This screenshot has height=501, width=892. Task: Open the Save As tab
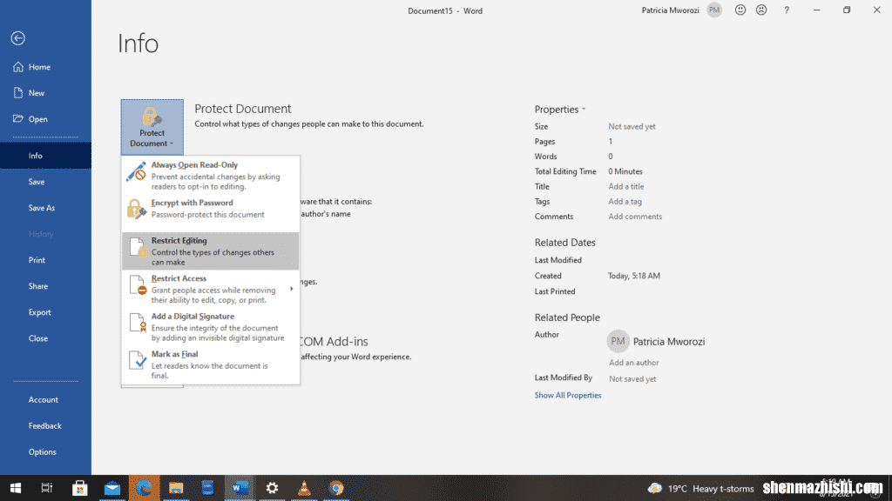(45, 208)
